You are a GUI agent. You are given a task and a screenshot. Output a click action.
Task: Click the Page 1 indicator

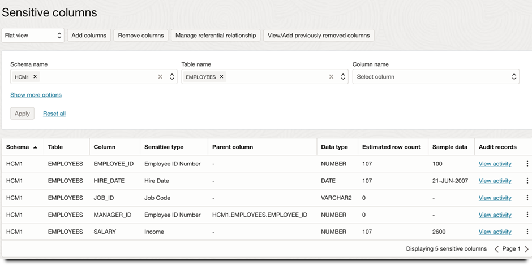(511, 249)
